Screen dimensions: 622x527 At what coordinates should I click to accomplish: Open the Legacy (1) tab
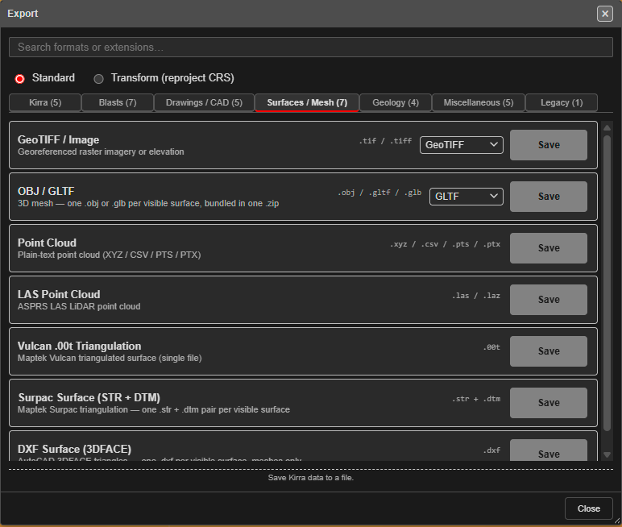562,103
